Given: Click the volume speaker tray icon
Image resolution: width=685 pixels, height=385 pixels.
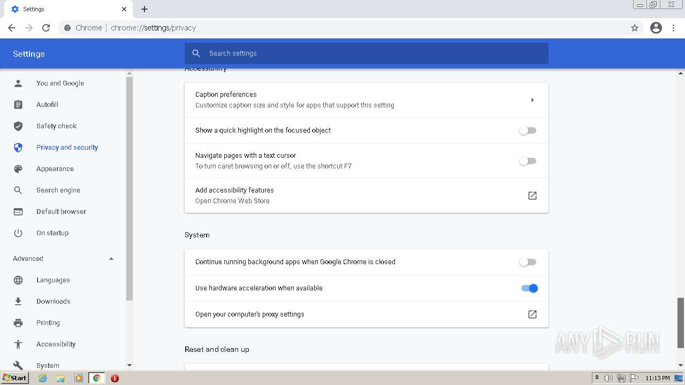Looking at the screenshot, I should pyautogui.click(x=608, y=378).
